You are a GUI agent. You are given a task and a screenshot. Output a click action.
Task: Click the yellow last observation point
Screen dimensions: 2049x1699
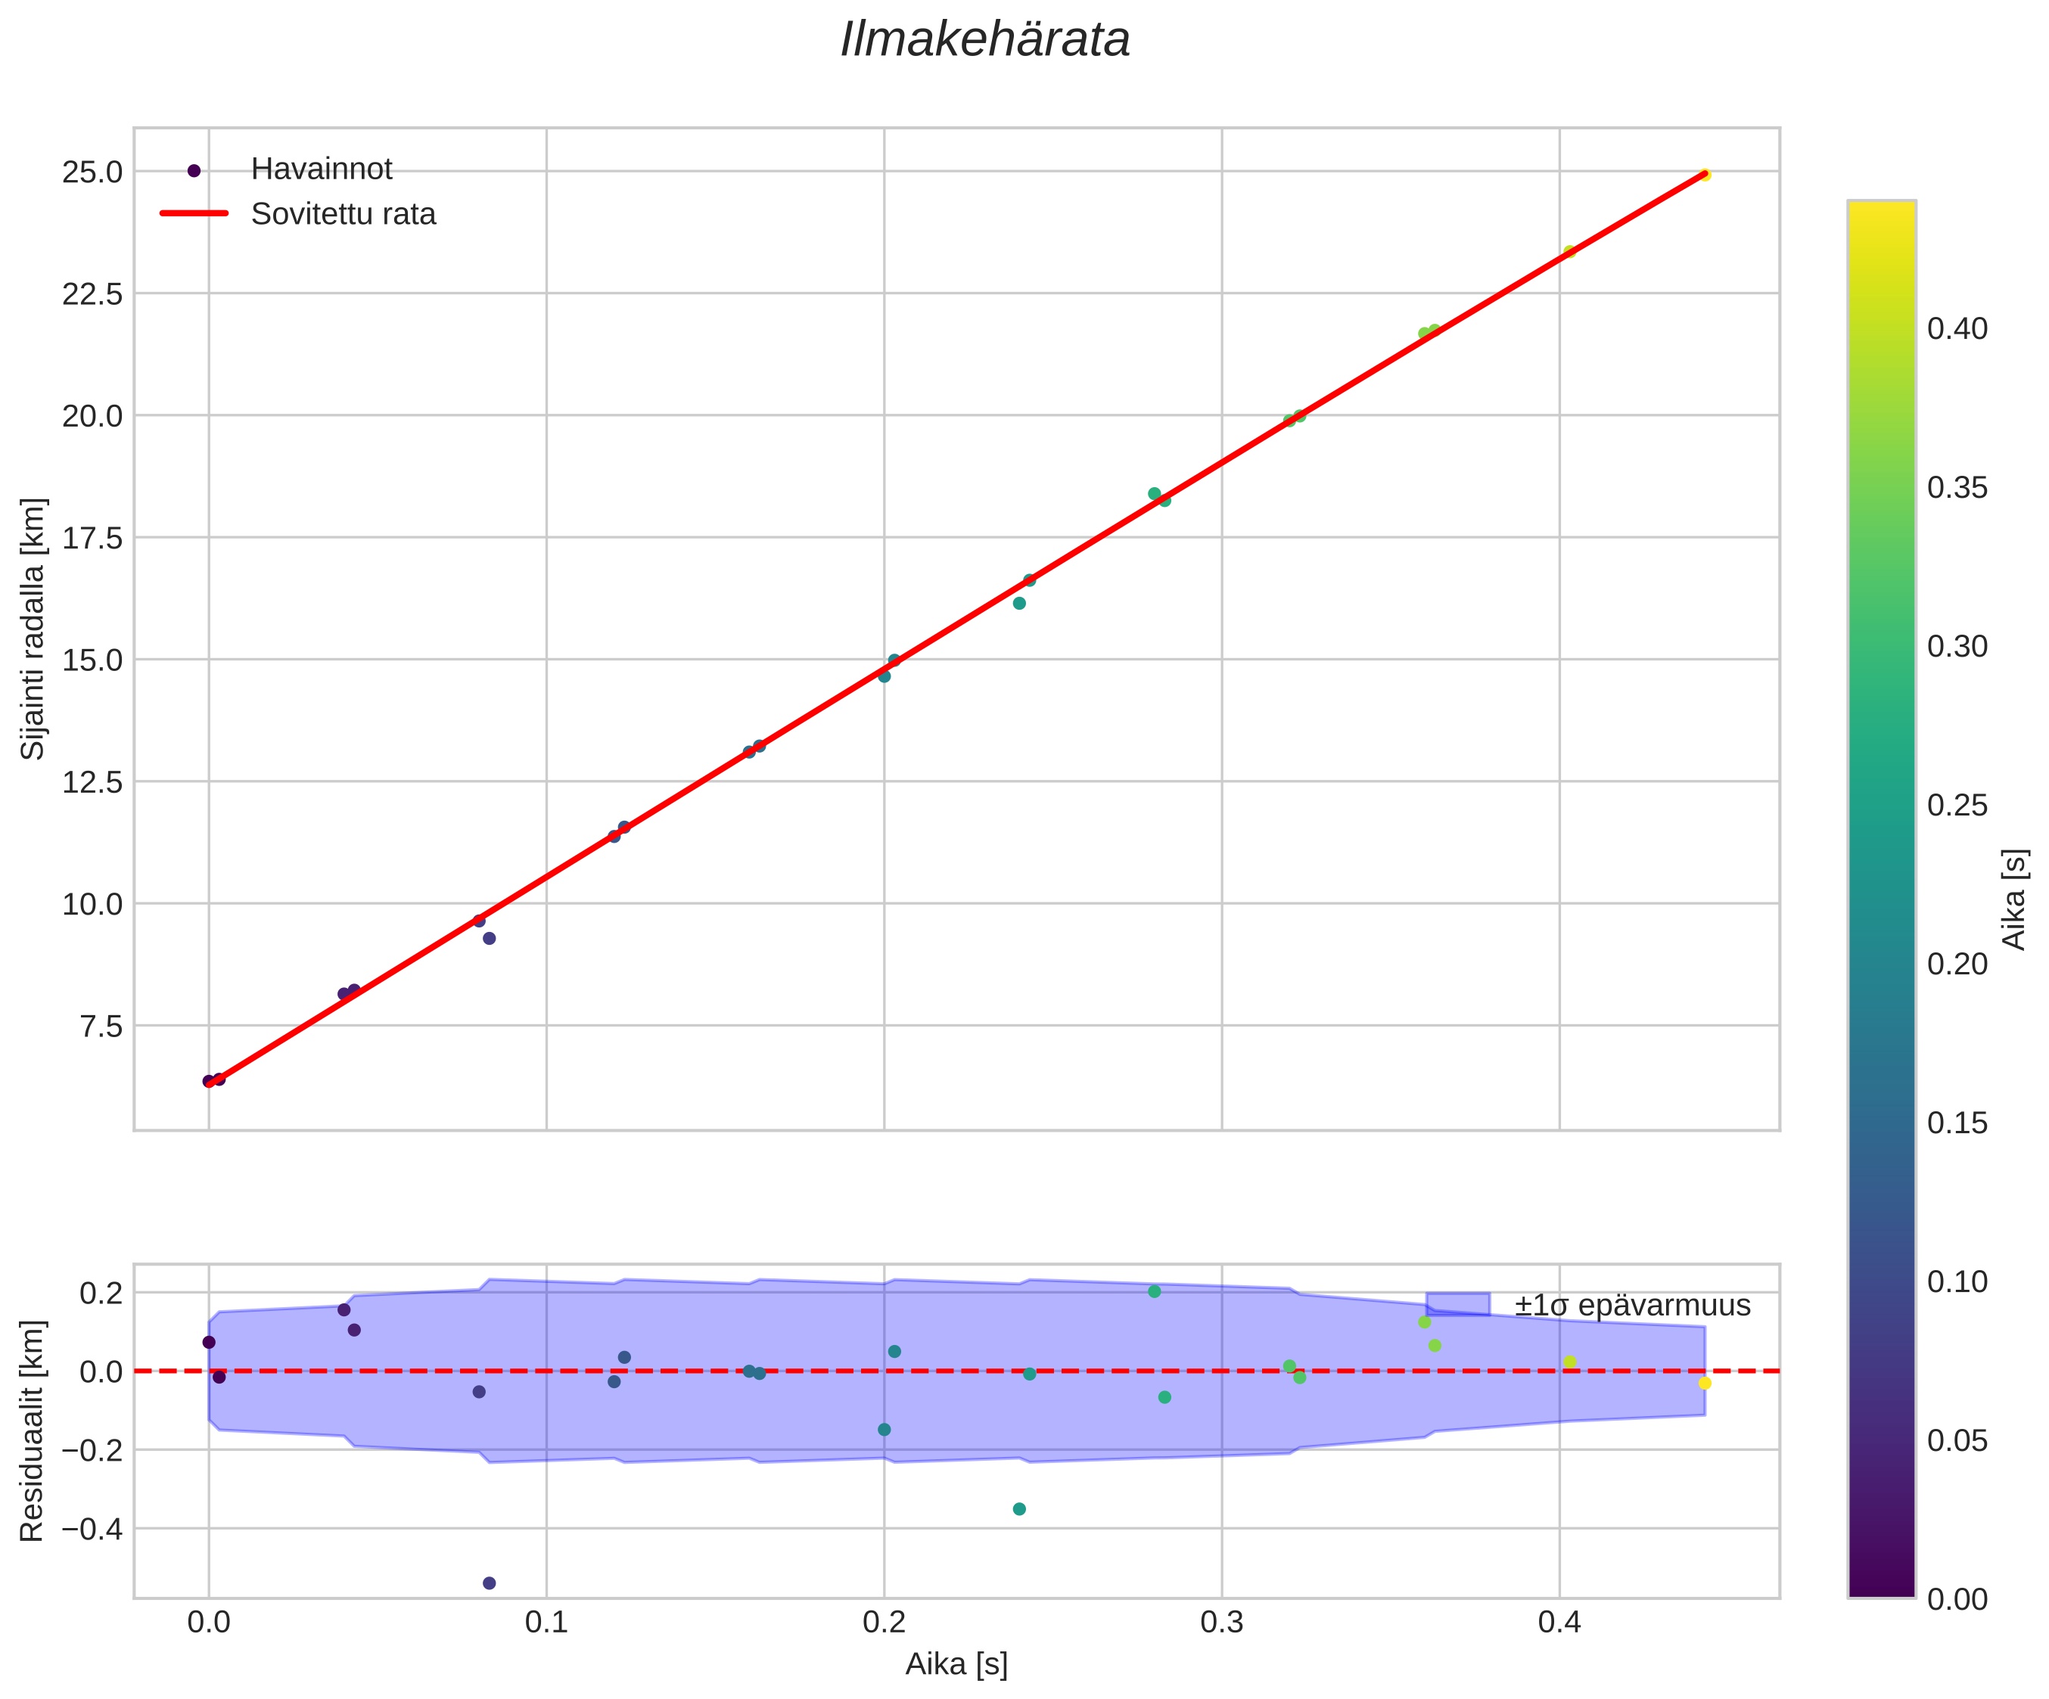click(x=1705, y=175)
